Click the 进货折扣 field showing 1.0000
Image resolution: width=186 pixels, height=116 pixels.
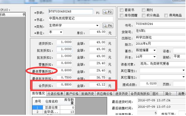click(64, 42)
